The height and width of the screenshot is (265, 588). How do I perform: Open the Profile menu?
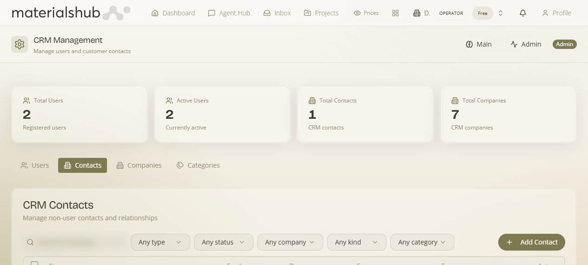coord(556,13)
